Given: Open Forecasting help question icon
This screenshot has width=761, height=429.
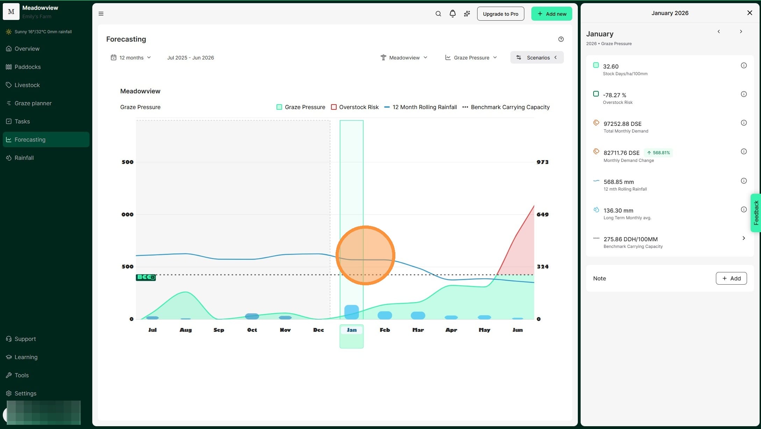Looking at the screenshot, I should 561,39.
